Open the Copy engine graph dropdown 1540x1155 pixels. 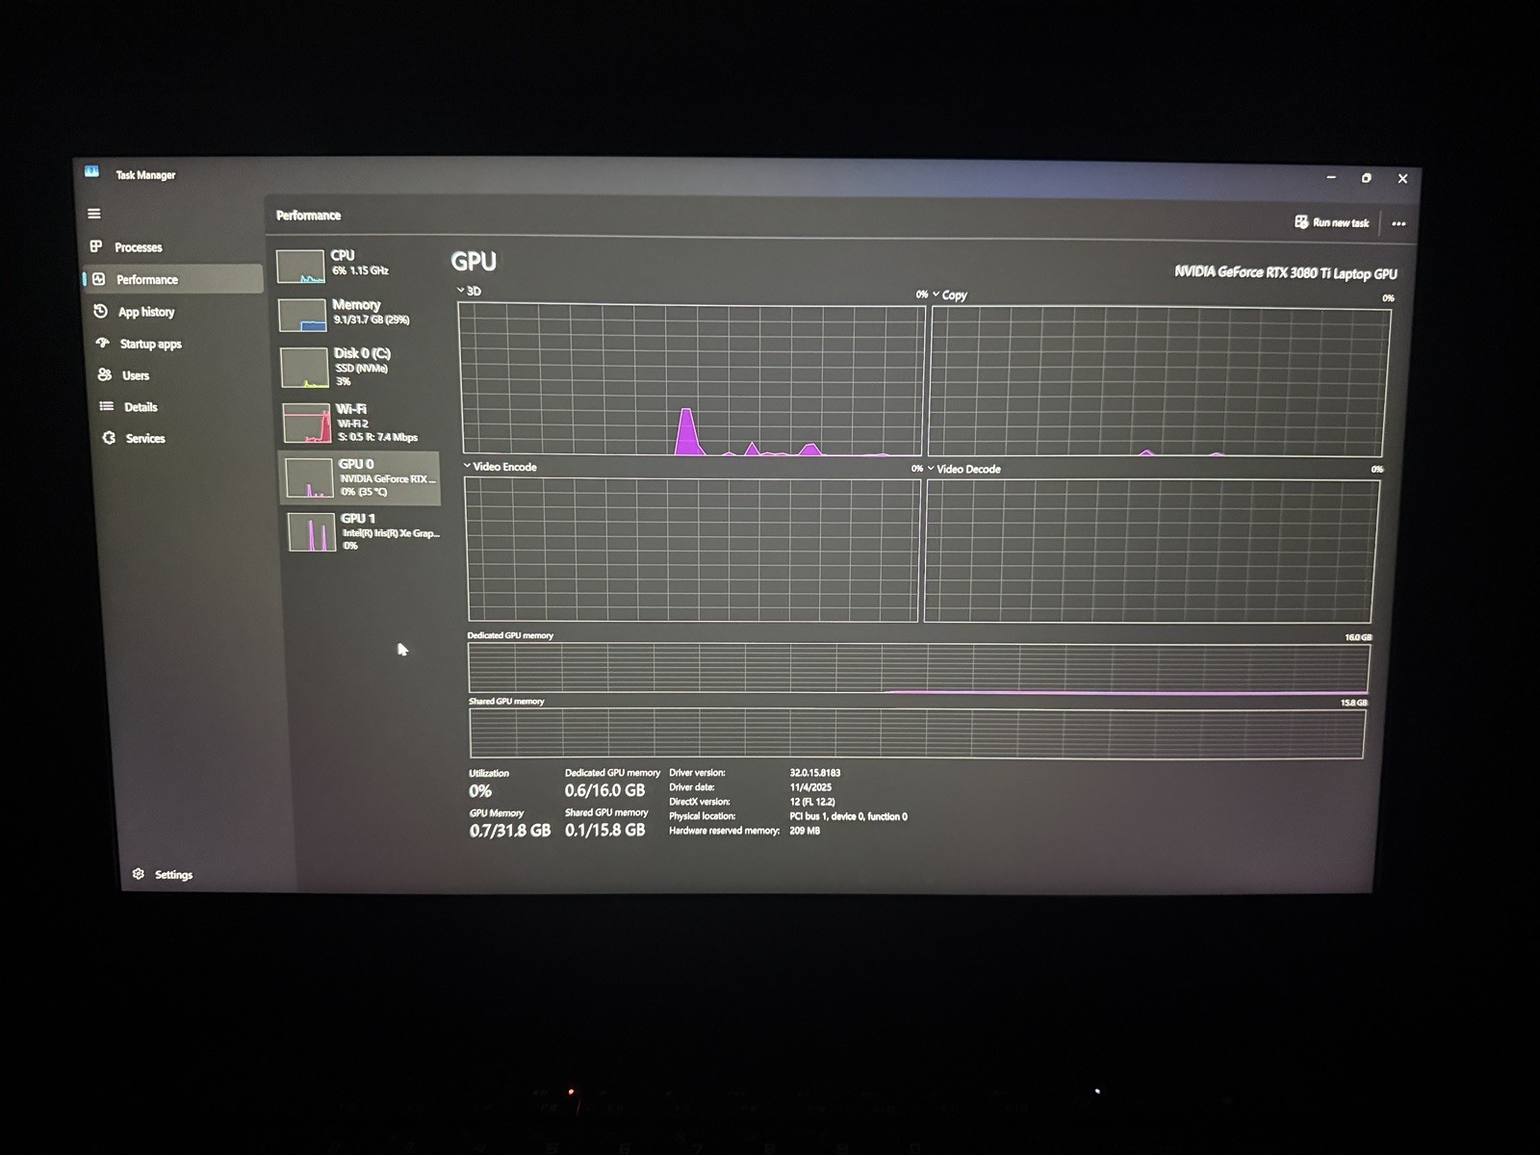click(x=936, y=295)
